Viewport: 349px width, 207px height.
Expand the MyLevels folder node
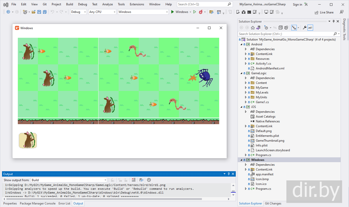click(246, 92)
